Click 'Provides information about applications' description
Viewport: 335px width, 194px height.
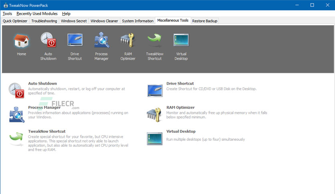pos(78,115)
